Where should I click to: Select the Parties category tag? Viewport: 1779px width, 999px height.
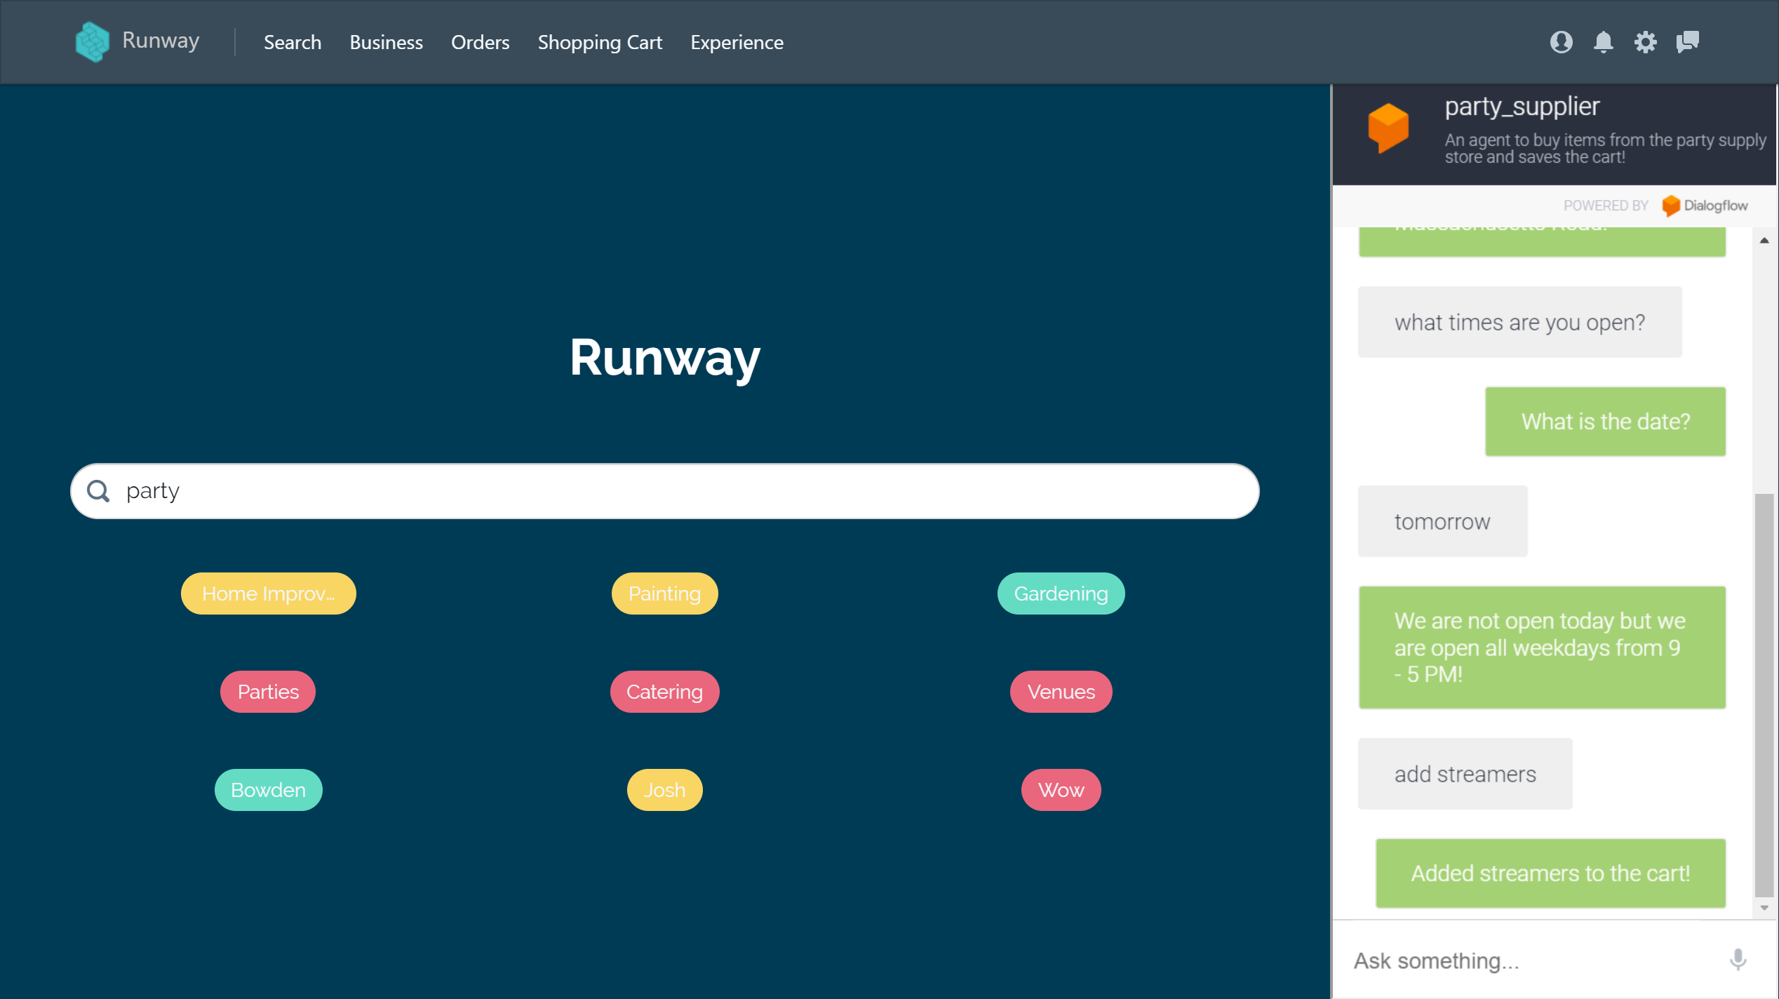pyautogui.click(x=268, y=692)
